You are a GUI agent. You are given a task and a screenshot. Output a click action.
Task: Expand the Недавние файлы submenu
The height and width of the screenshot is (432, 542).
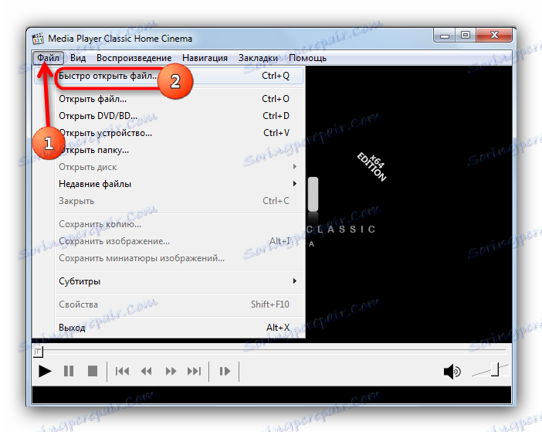click(x=168, y=184)
